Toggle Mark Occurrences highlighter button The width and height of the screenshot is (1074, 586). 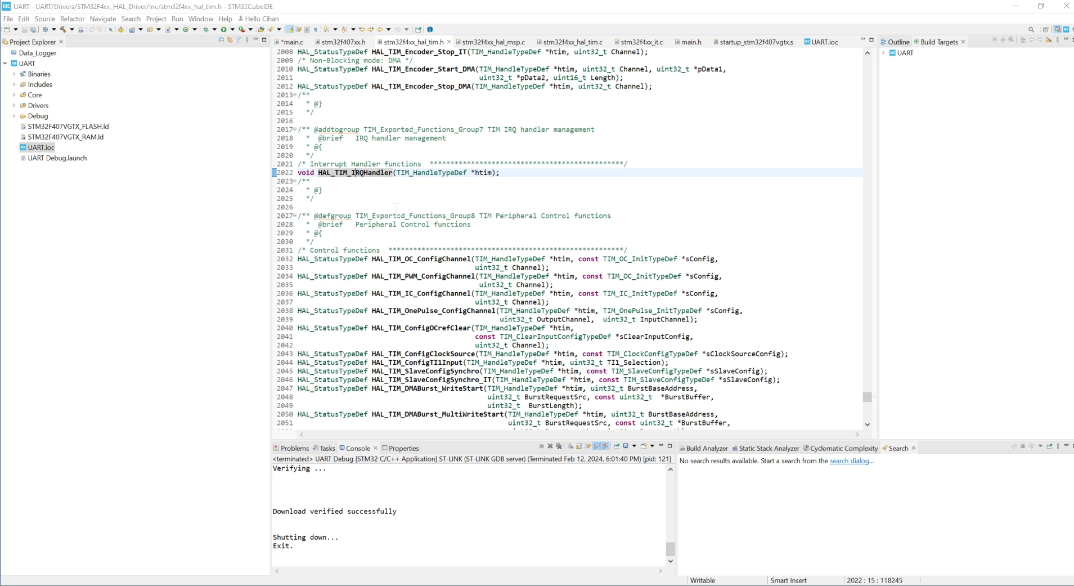[290, 29]
